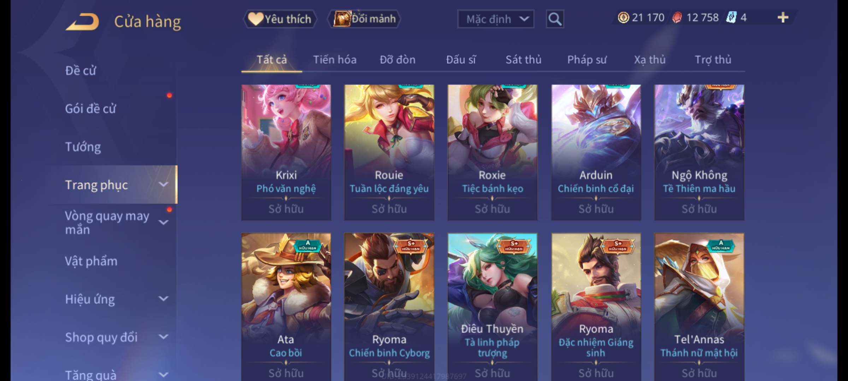Select Điêu Thuyền Tà linh pháp trượng skin
This screenshot has width=848, height=381.
pos(492,307)
